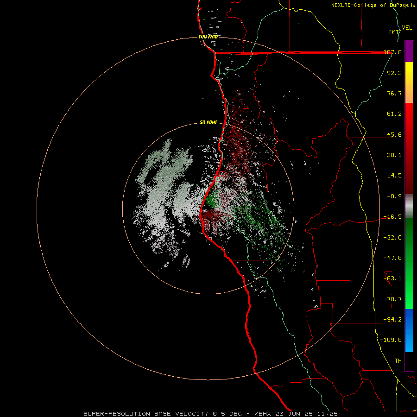
Task: Select the 76.7 scale value
Action: click(394, 93)
